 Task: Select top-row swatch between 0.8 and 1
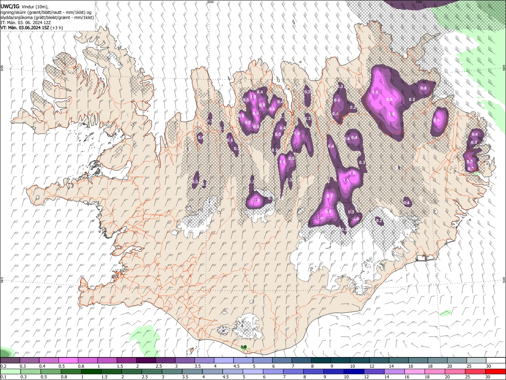point(87,360)
